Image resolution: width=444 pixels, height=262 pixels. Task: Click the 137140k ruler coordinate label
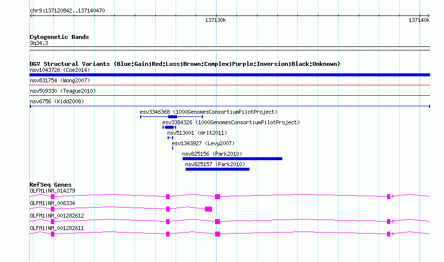tap(419, 20)
